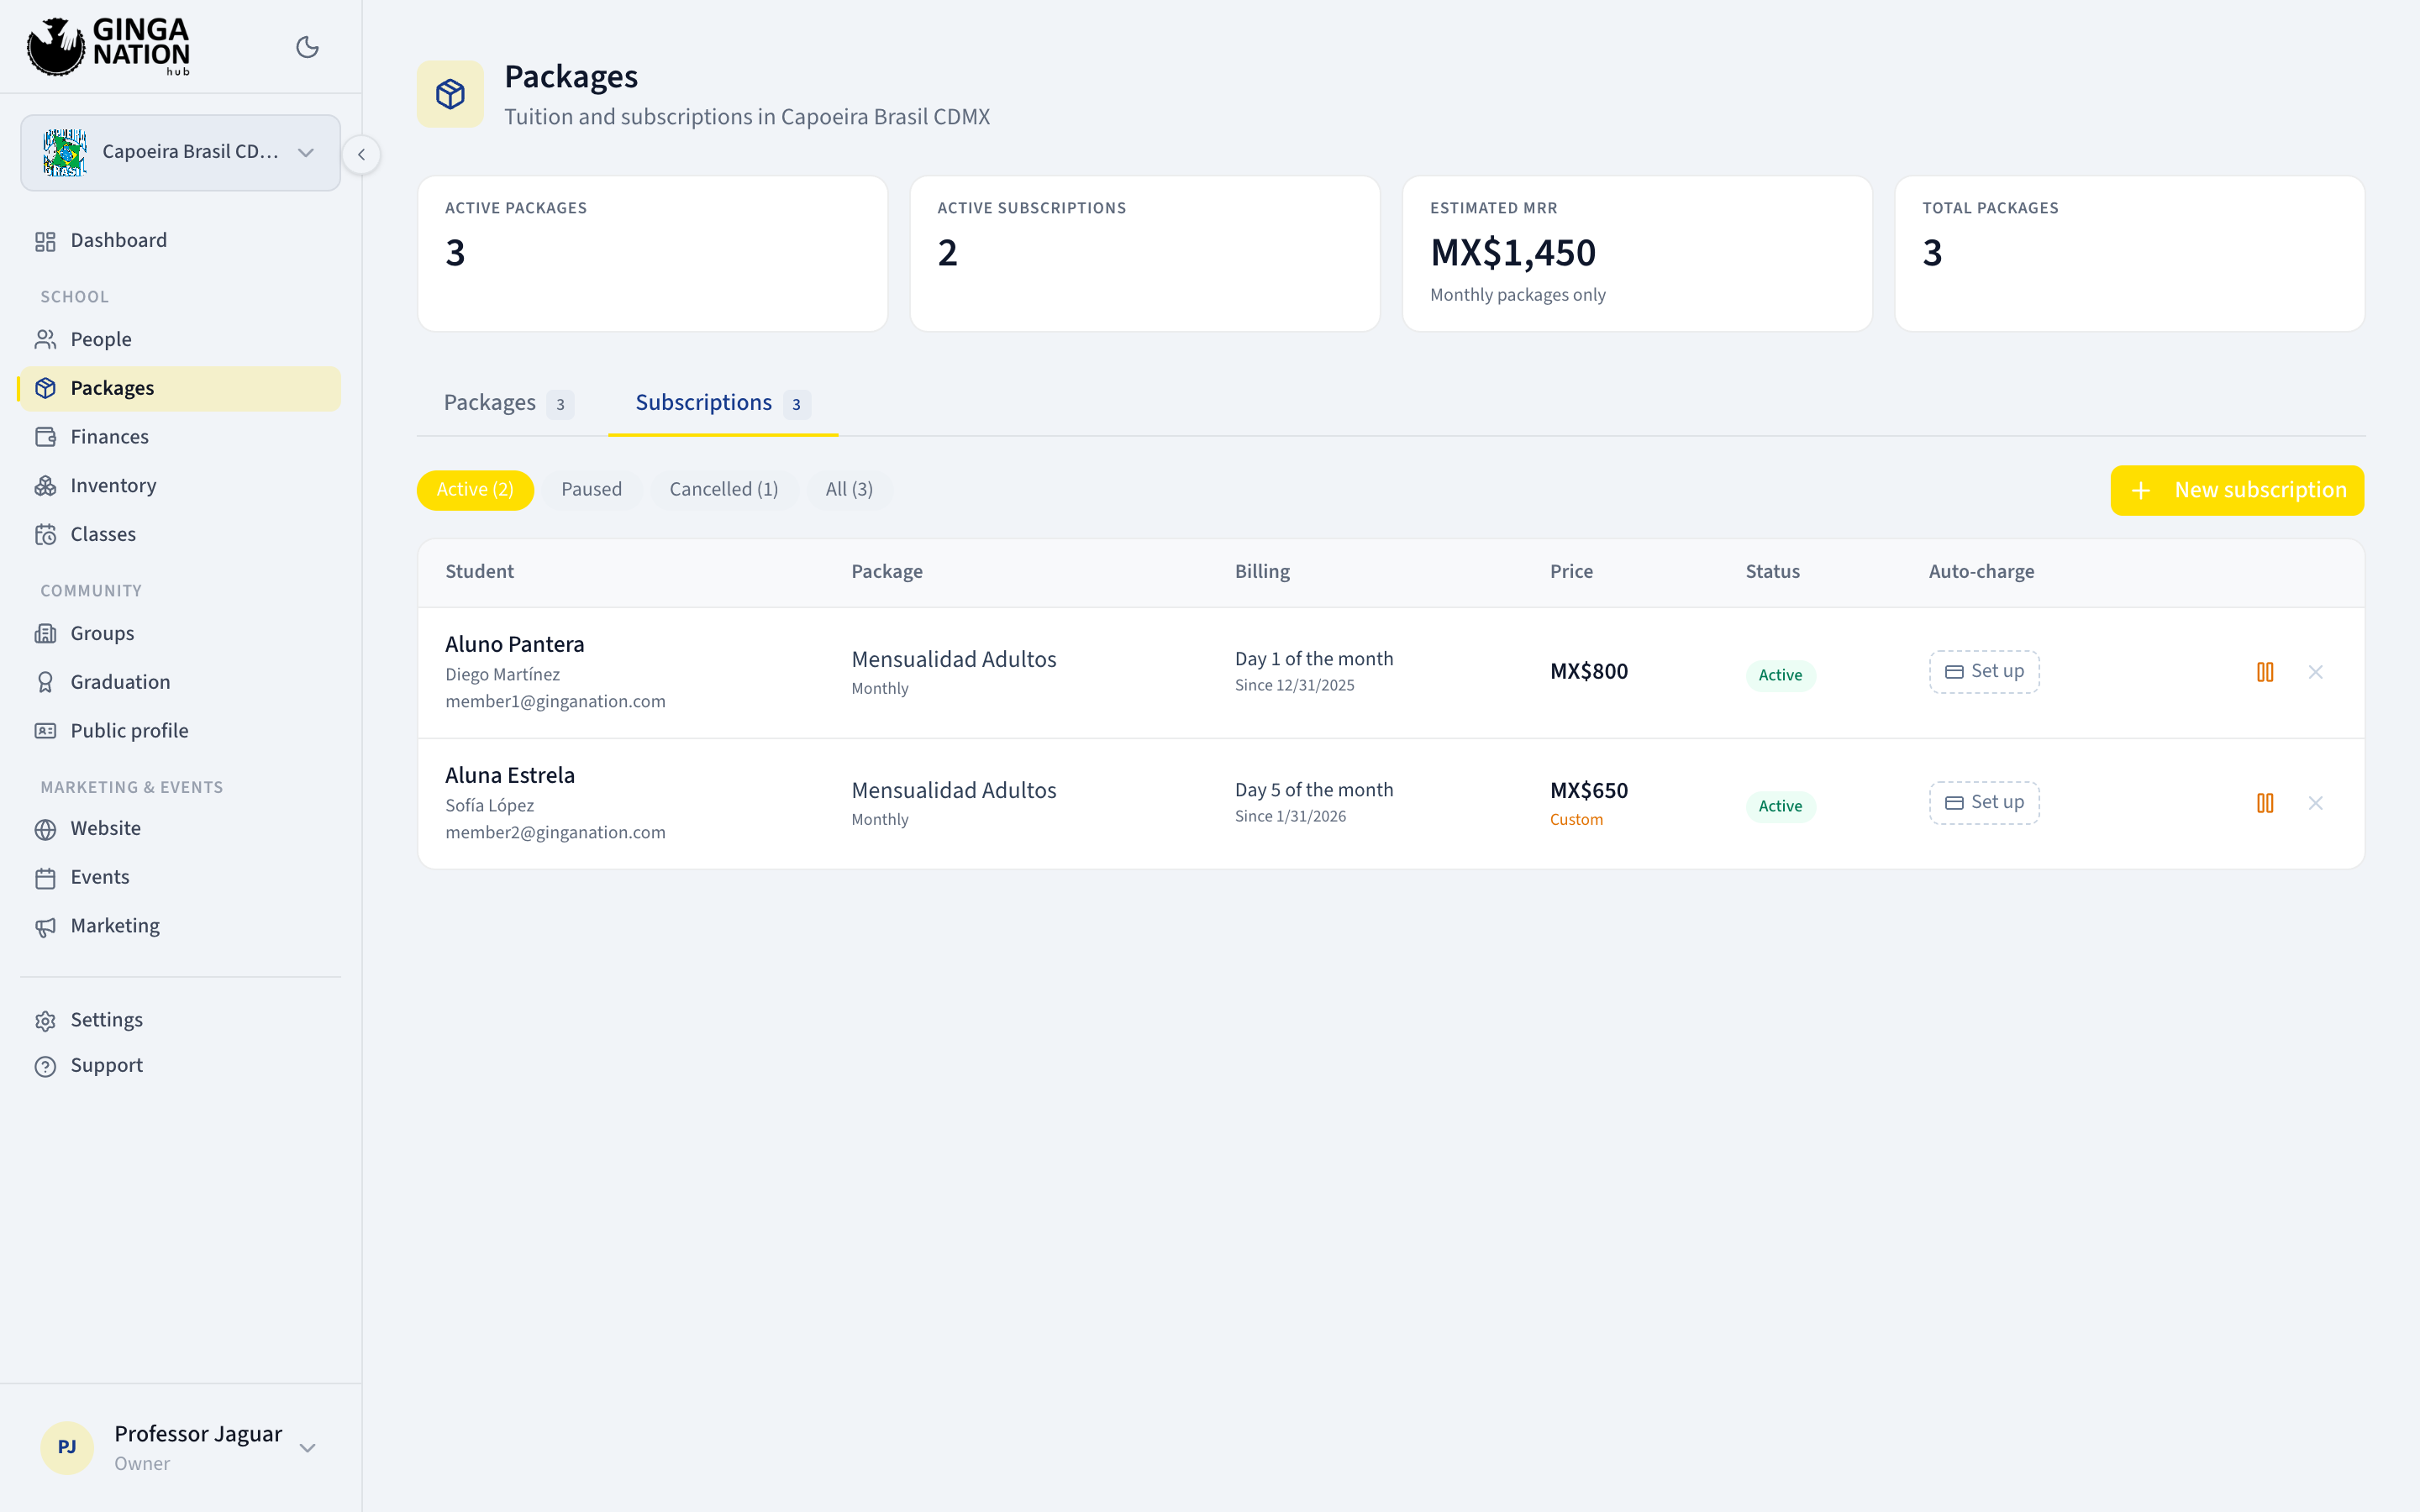Show All (3) subscriptions
The width and height of the screenshot is (2420, 1512).
click(849, 490)
